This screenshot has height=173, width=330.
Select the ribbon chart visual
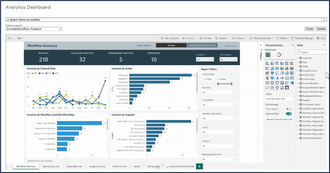coord(292,68)
